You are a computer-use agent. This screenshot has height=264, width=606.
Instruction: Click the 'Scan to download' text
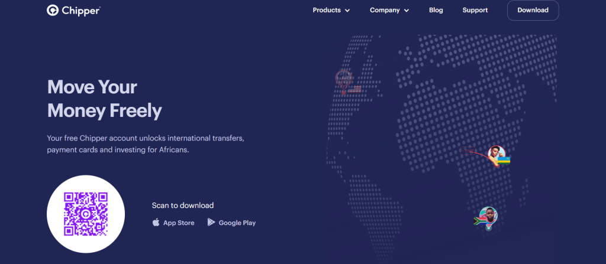click(x=183, y=206)
